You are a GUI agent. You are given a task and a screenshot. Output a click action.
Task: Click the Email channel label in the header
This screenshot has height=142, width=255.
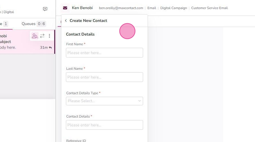click(151, 8)
